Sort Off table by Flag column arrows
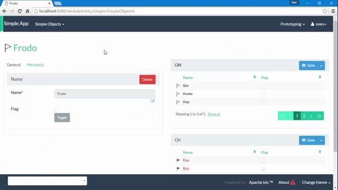Image resolution: width=338 pixels, height=190 pixels. tap(320, 77)
